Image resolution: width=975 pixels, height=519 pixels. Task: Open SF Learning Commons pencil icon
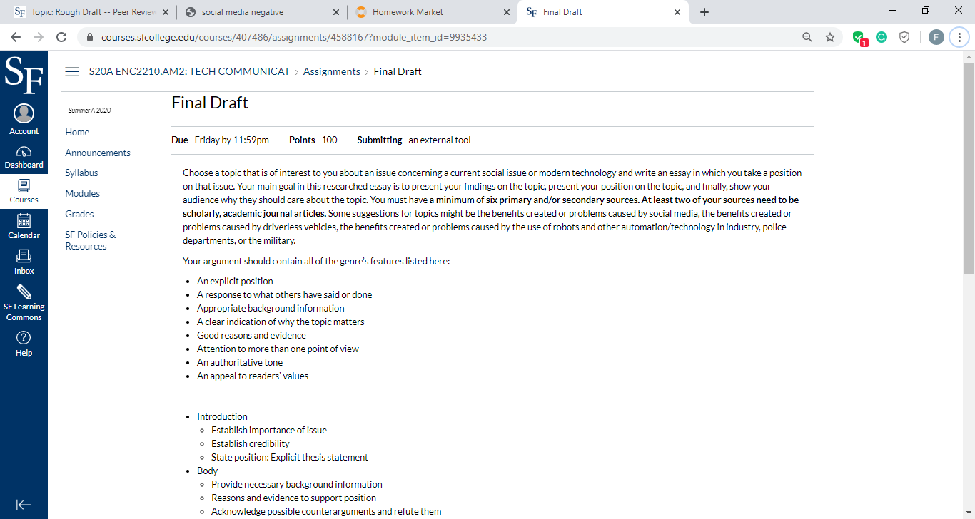[24, 292]
